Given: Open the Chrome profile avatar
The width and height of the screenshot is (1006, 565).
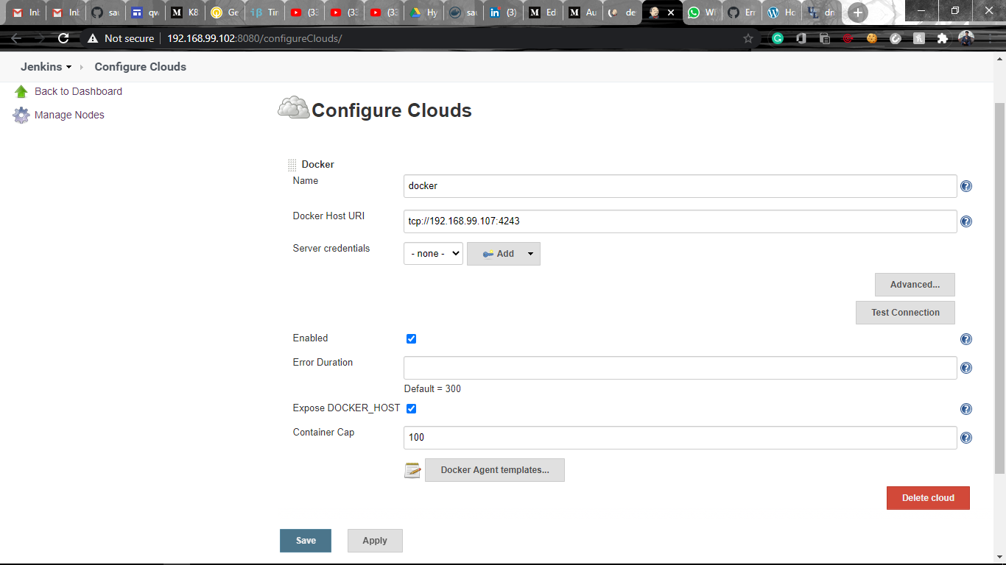Looking at the screenshot, I should click(x=966, y=38).
